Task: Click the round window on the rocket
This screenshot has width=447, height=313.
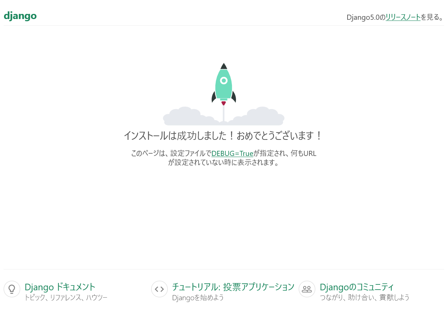Action: (x=223, y=81)
